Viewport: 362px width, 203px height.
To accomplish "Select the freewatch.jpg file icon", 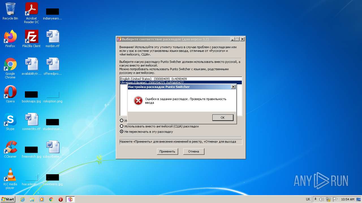I will pyautogui.click(x=31, y=152).
